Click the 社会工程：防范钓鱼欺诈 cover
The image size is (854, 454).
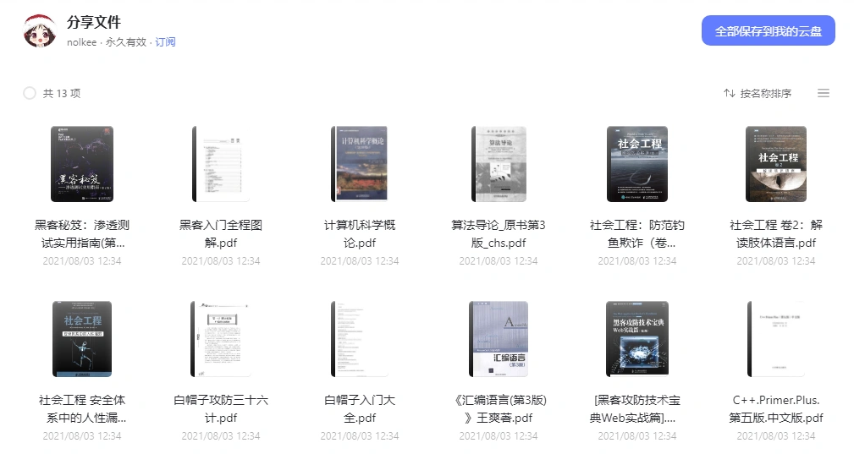coord(637,164)
